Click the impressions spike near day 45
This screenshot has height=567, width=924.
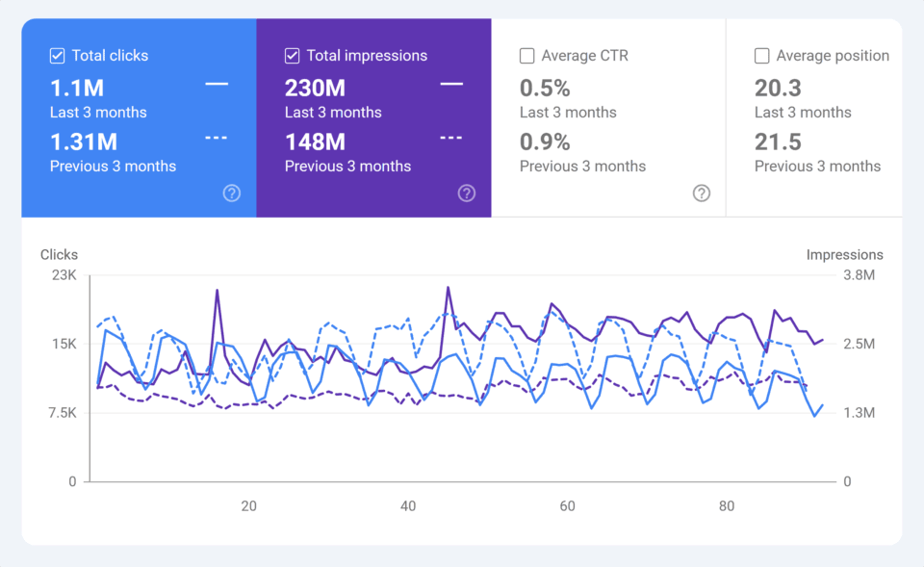(x=448, y=288)
